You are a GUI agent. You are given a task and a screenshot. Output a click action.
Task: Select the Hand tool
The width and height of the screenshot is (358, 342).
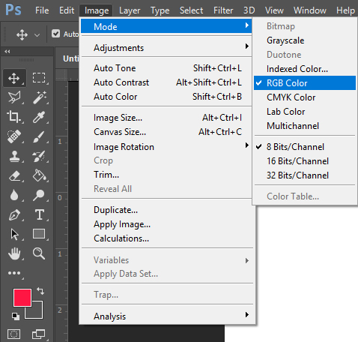pos(14,254)
